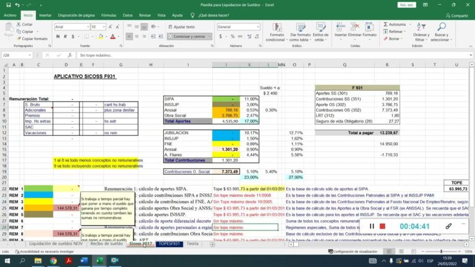Click the recorder stop button
Screen dimensions: 475x267
383,226
